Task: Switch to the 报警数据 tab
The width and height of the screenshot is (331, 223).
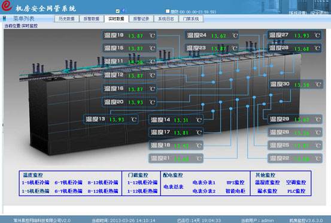Action: click(92, 19)
